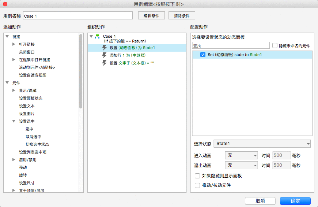The width and height of the screenshot is (318, 207).
Task: Enable 推动/拉动元件 checkbox
Action: click(197, 185)
